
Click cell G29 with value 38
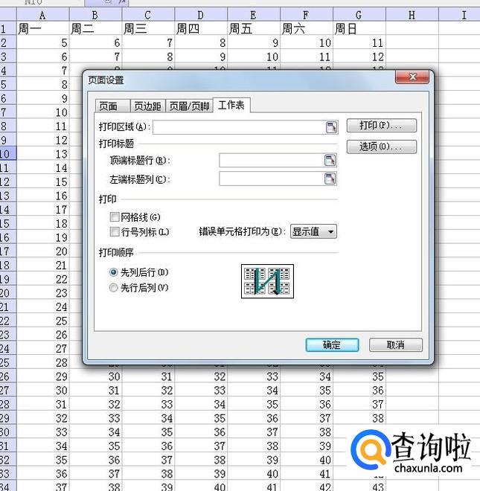359,418
